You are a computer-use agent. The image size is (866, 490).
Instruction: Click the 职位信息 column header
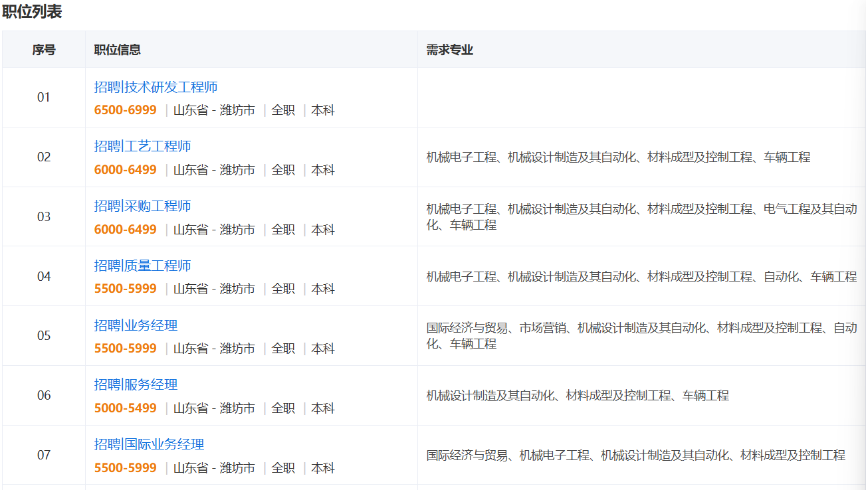117,50
